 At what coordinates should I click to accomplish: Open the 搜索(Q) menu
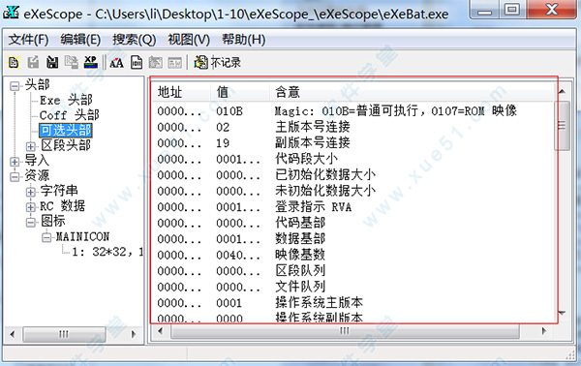[x=135, y=40]
